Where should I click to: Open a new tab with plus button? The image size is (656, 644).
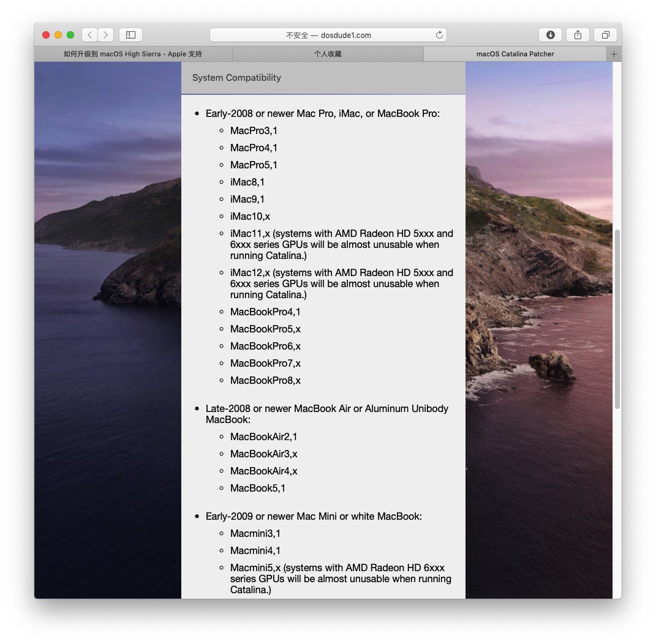(x=614, y=54)
